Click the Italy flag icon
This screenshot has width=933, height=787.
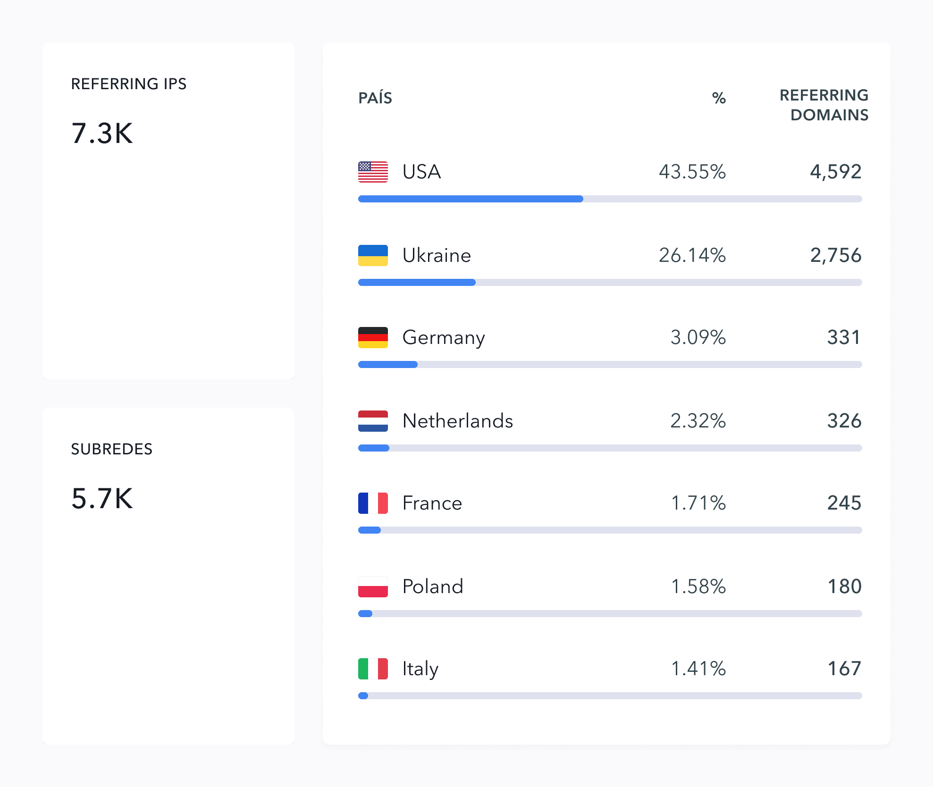(373, 669)
